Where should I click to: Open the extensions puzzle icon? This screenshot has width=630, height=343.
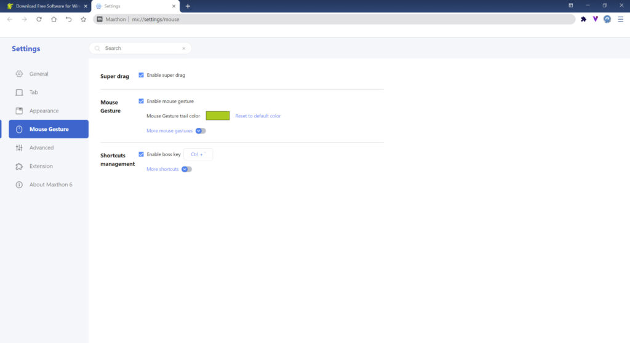pyautogui.click(x=583, y=19)
